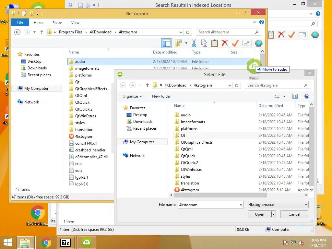Click the Paste clipboard icon in 4kstogram toolbar
This screenshot has height=249, width=332.
(x=215, y=43)
